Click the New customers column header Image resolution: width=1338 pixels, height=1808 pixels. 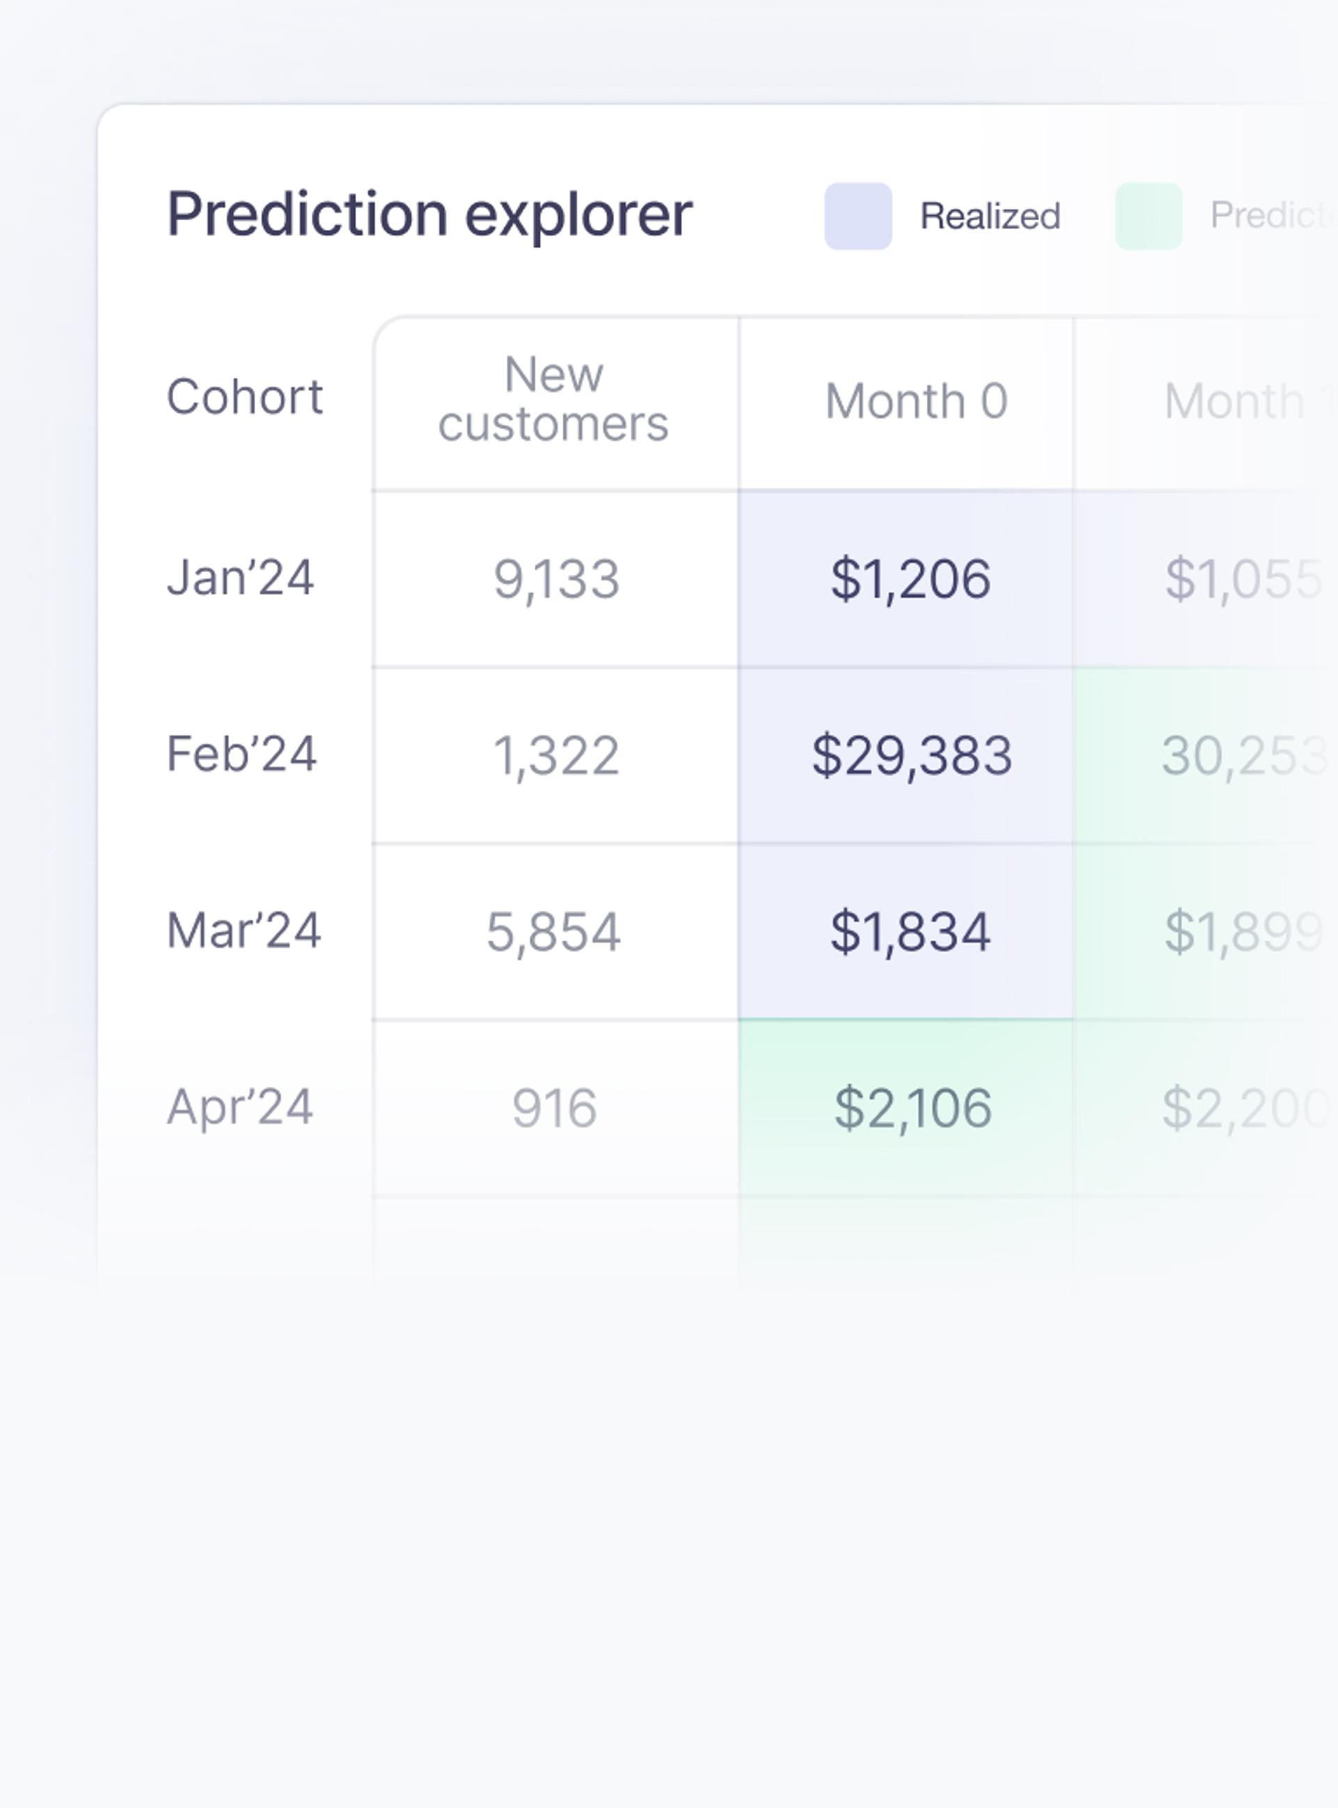554,399
